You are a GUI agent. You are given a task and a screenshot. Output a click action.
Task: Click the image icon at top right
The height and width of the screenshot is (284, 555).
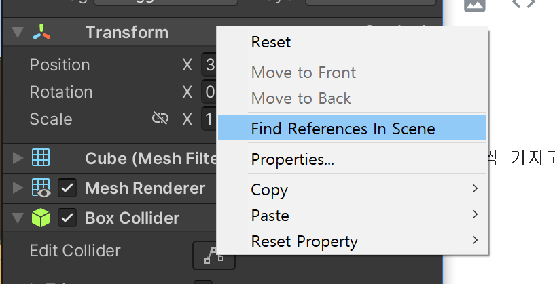474,4
